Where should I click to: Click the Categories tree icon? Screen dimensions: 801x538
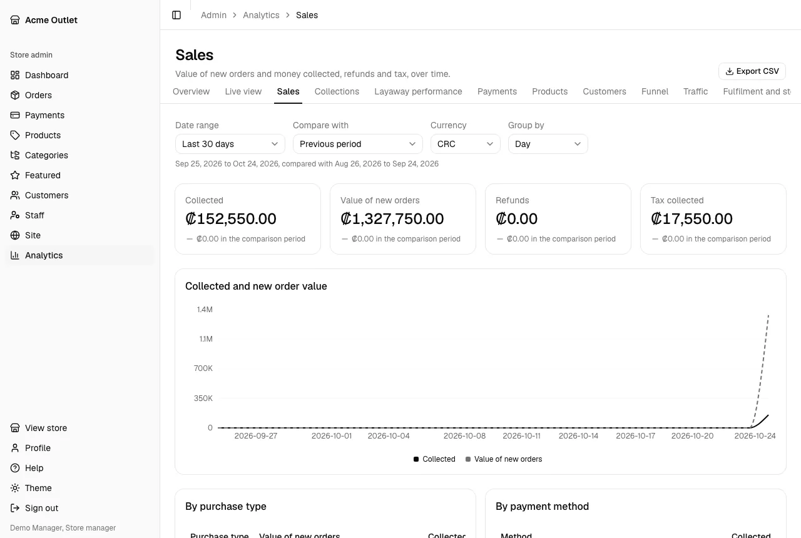pos(15,155)
